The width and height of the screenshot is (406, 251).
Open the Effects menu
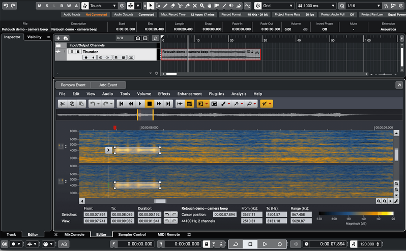click(164, 94)
